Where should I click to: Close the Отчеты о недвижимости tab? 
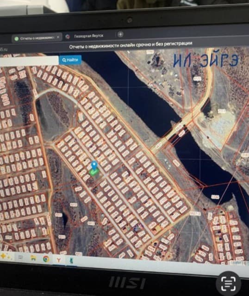58,37
